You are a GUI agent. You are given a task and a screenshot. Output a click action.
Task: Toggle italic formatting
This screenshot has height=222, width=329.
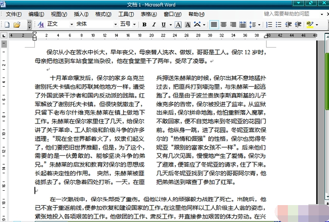click(x=153, y=24)
